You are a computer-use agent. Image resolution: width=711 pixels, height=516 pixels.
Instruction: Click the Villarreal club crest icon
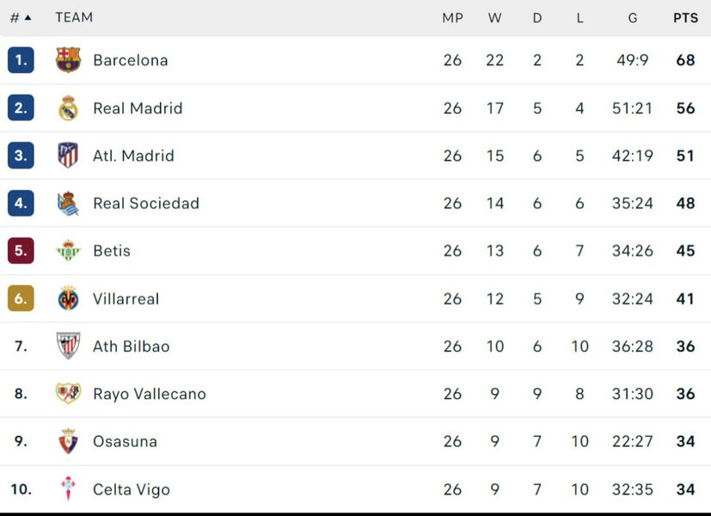[x=68, y=299]
